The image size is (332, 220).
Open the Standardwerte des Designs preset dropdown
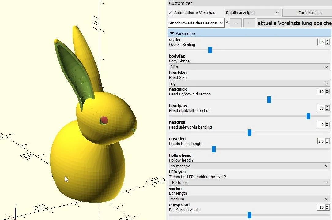click(x=196, y=23)
